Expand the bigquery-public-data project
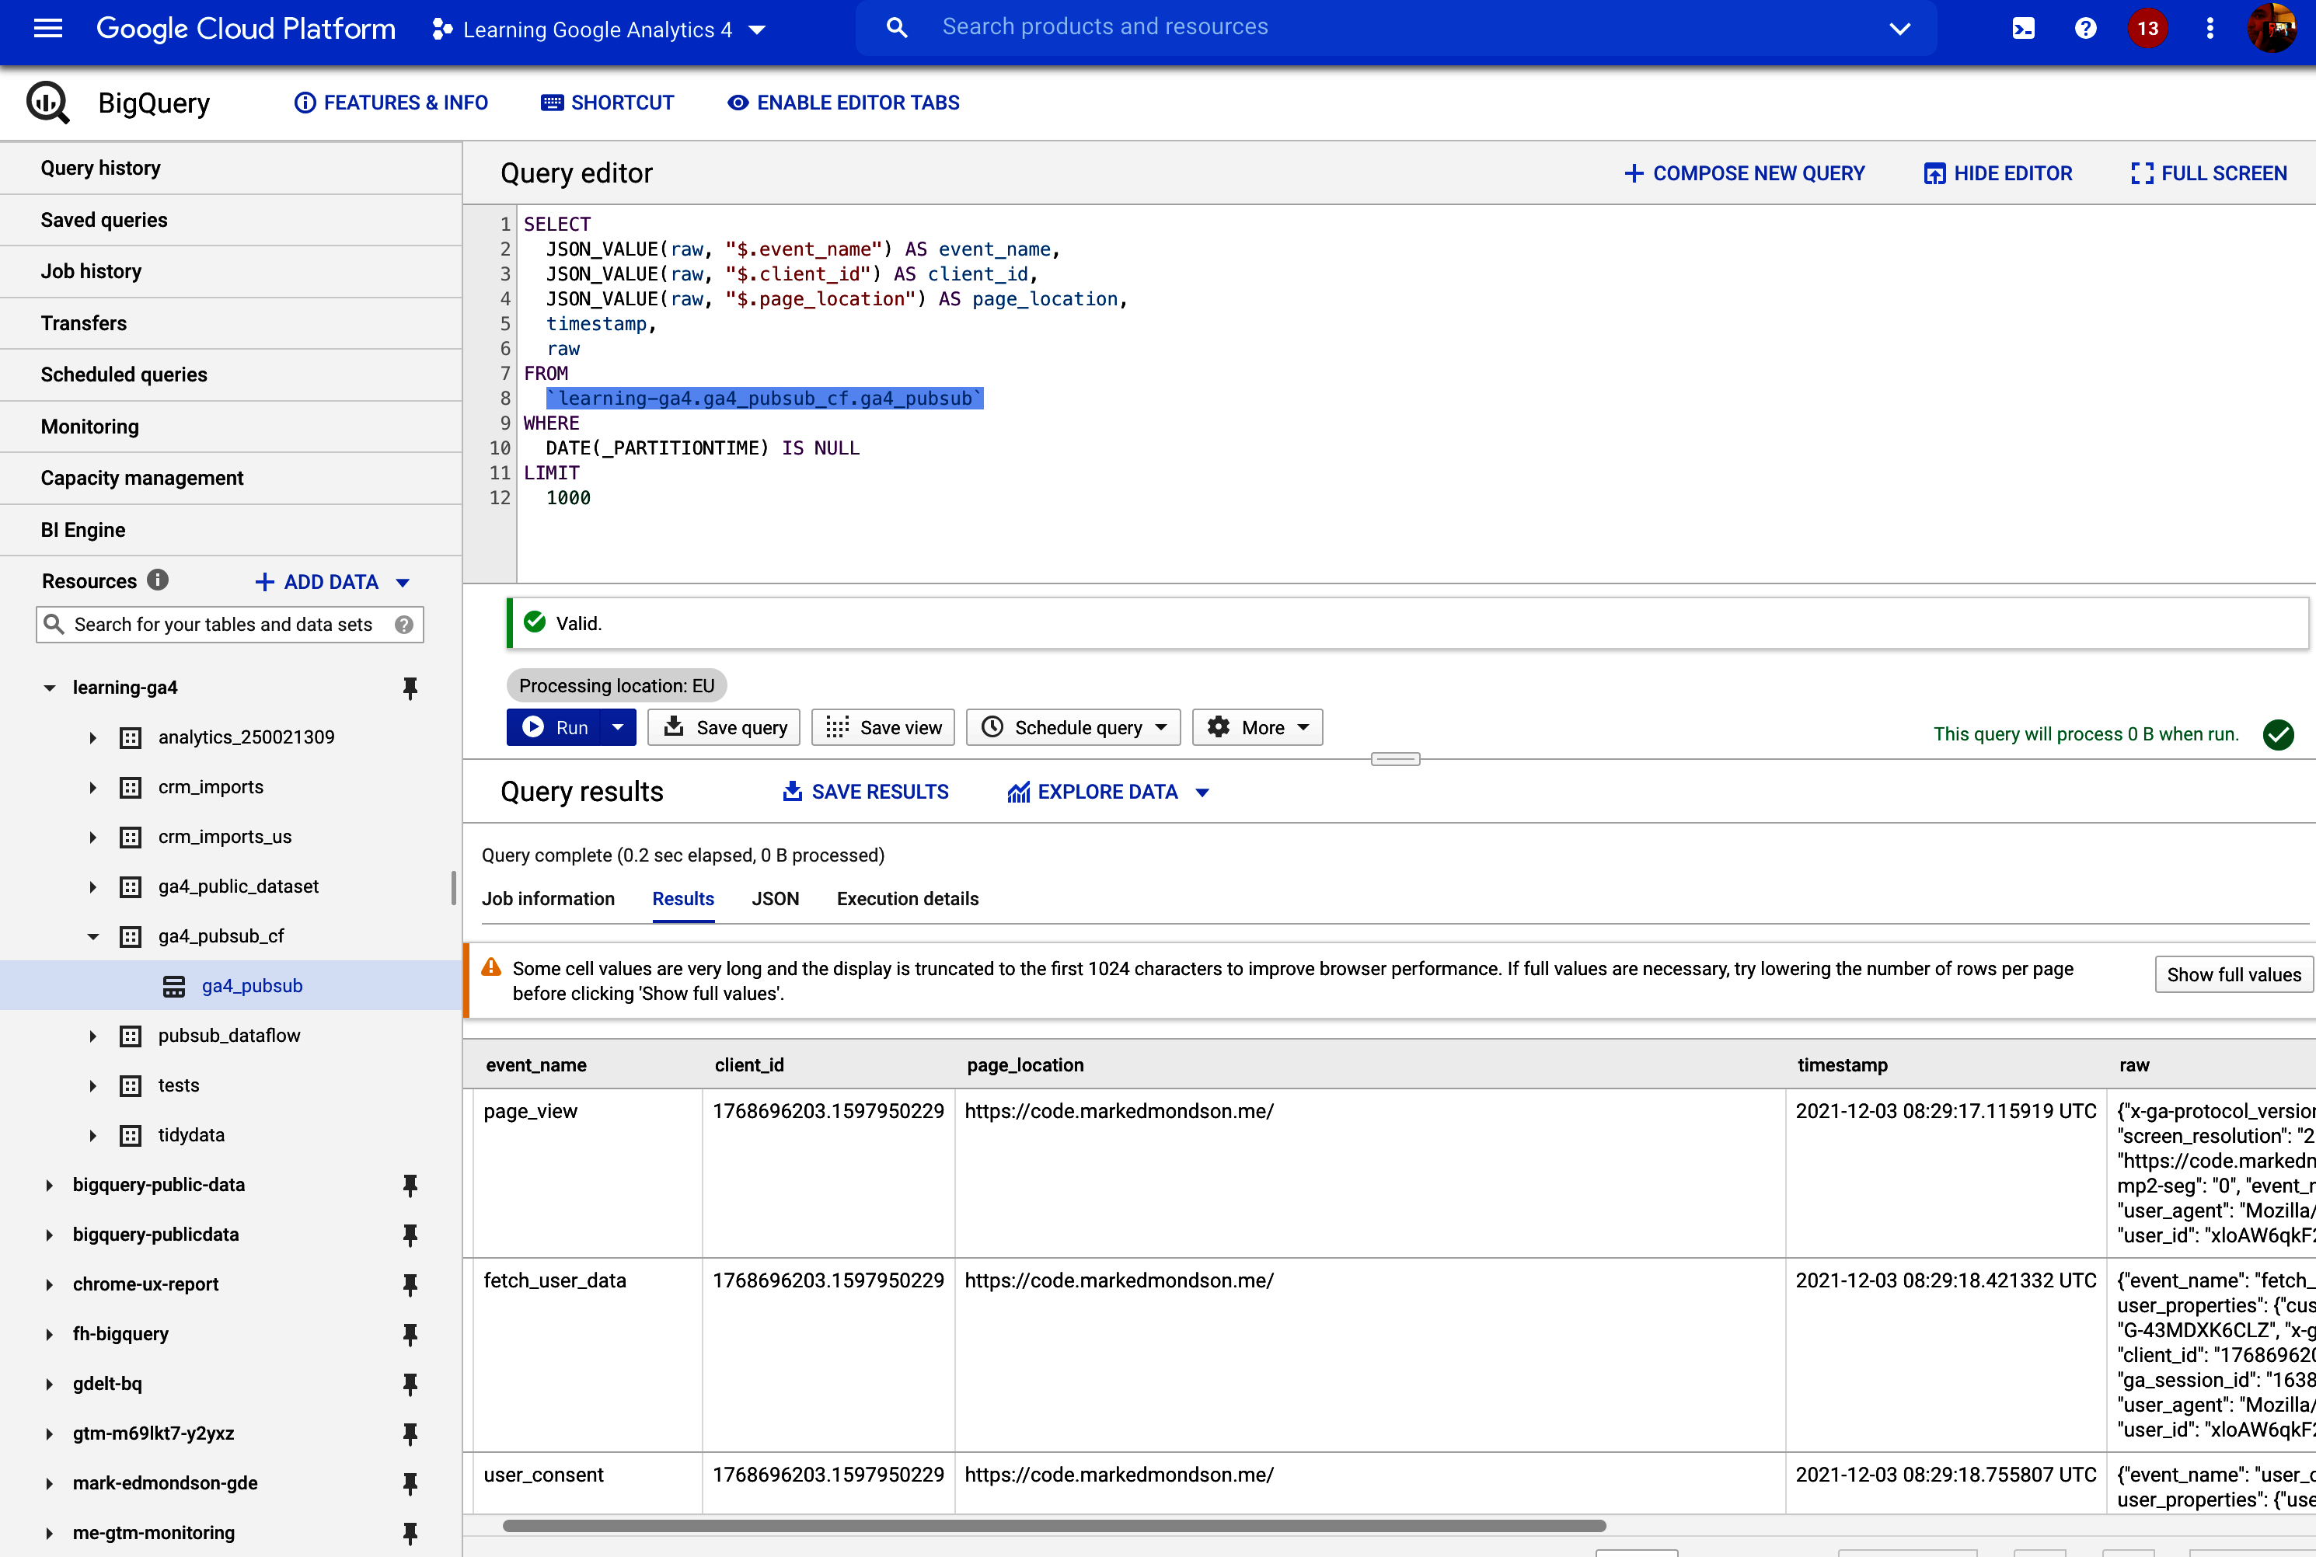Image resolution: width=2316 pixels, height=1557 pixels. point(49,1185)
